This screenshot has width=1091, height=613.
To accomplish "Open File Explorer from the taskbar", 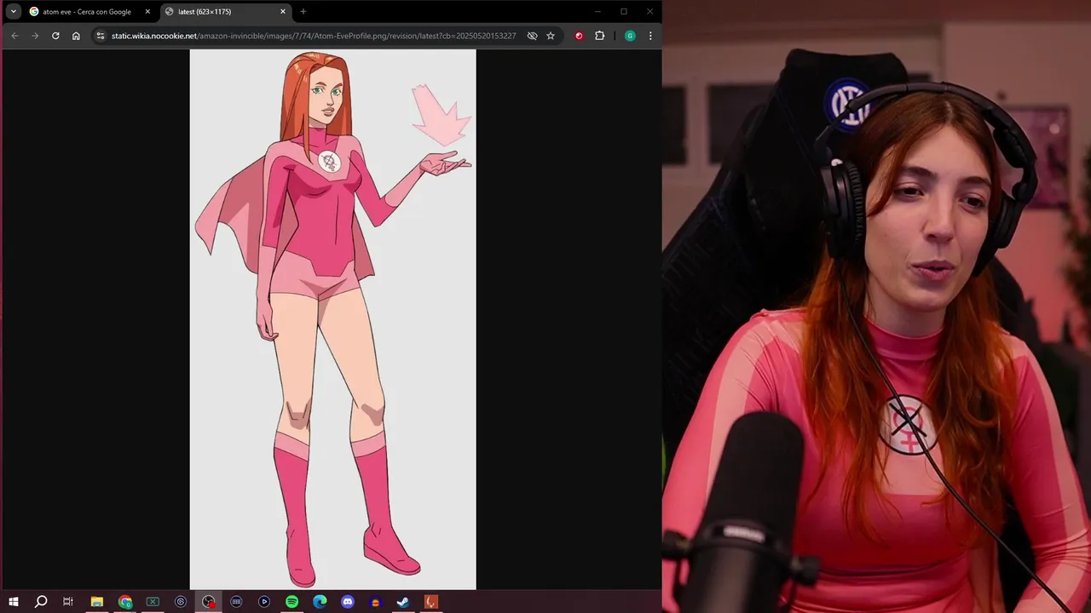I will coord(97,602).
